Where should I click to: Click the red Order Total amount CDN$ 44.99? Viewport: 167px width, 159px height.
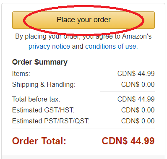click(128, 141)
